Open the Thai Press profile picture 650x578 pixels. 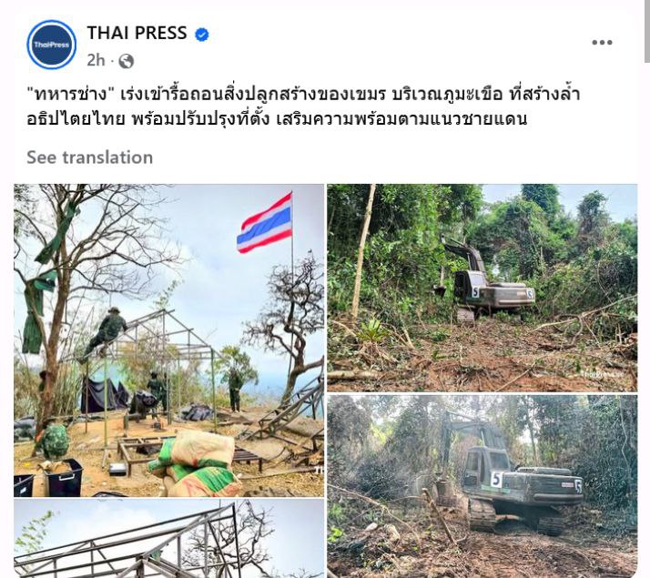(x=51, y=45)
